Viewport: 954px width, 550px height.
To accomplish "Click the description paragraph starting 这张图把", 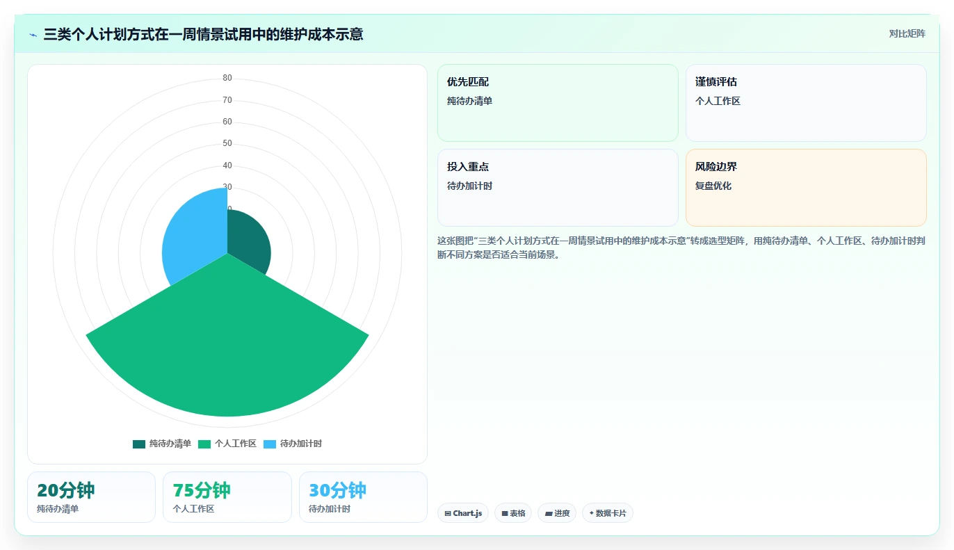I will pyautogui.click(x=681, y=248).
